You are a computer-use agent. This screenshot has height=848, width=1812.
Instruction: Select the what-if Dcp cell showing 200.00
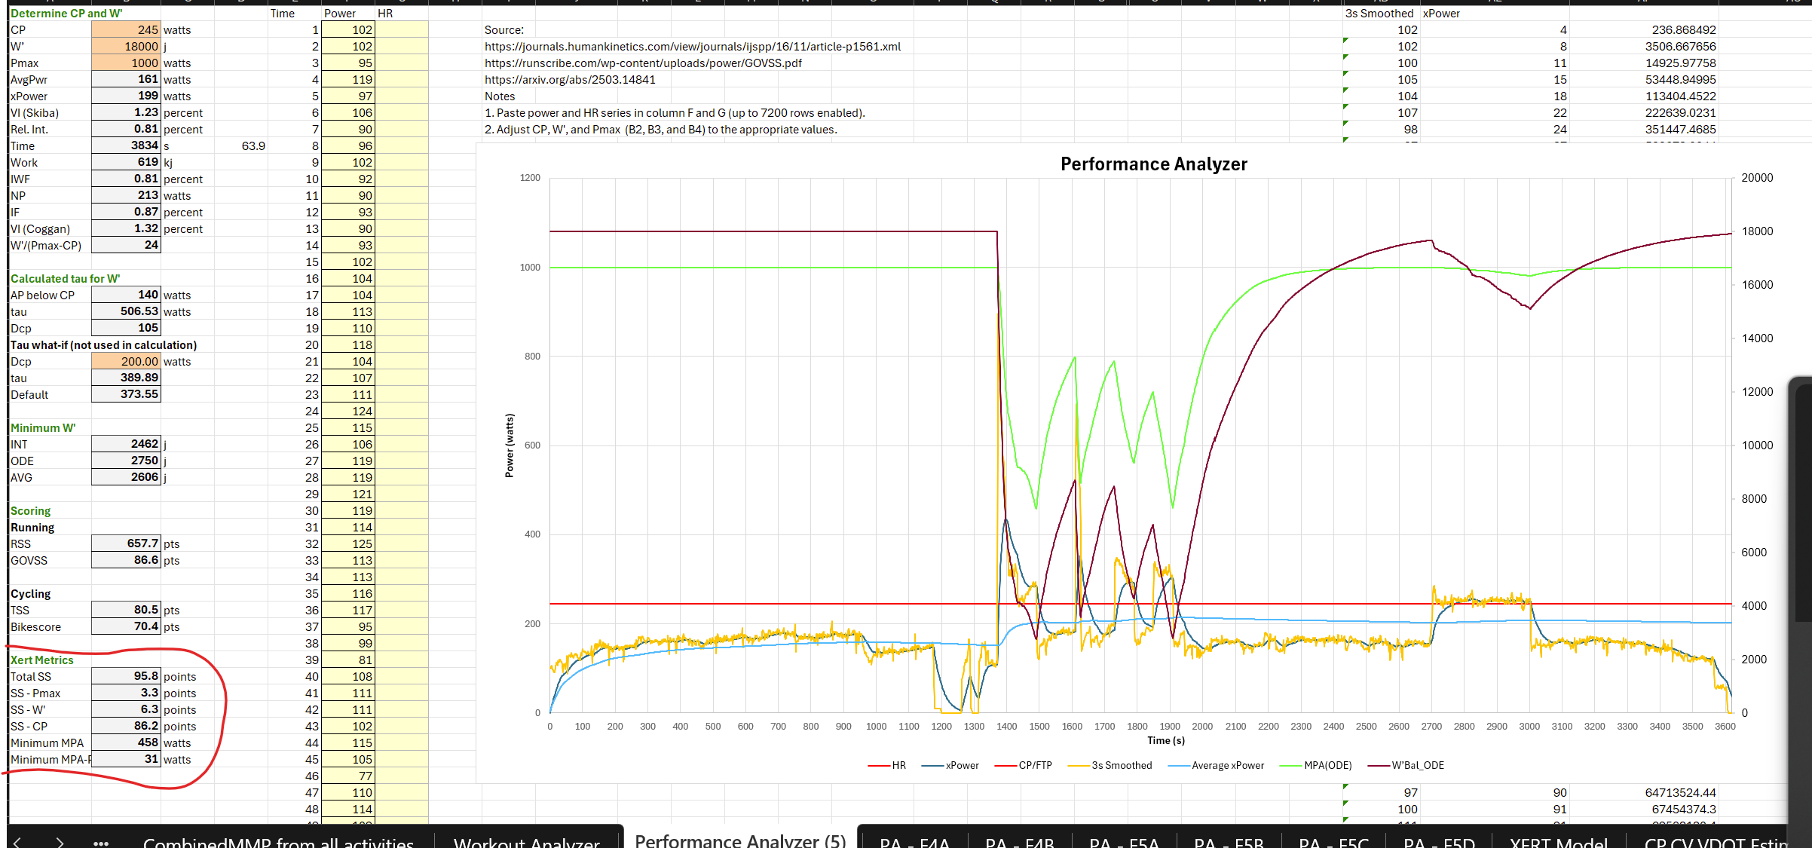coord(126,362)
